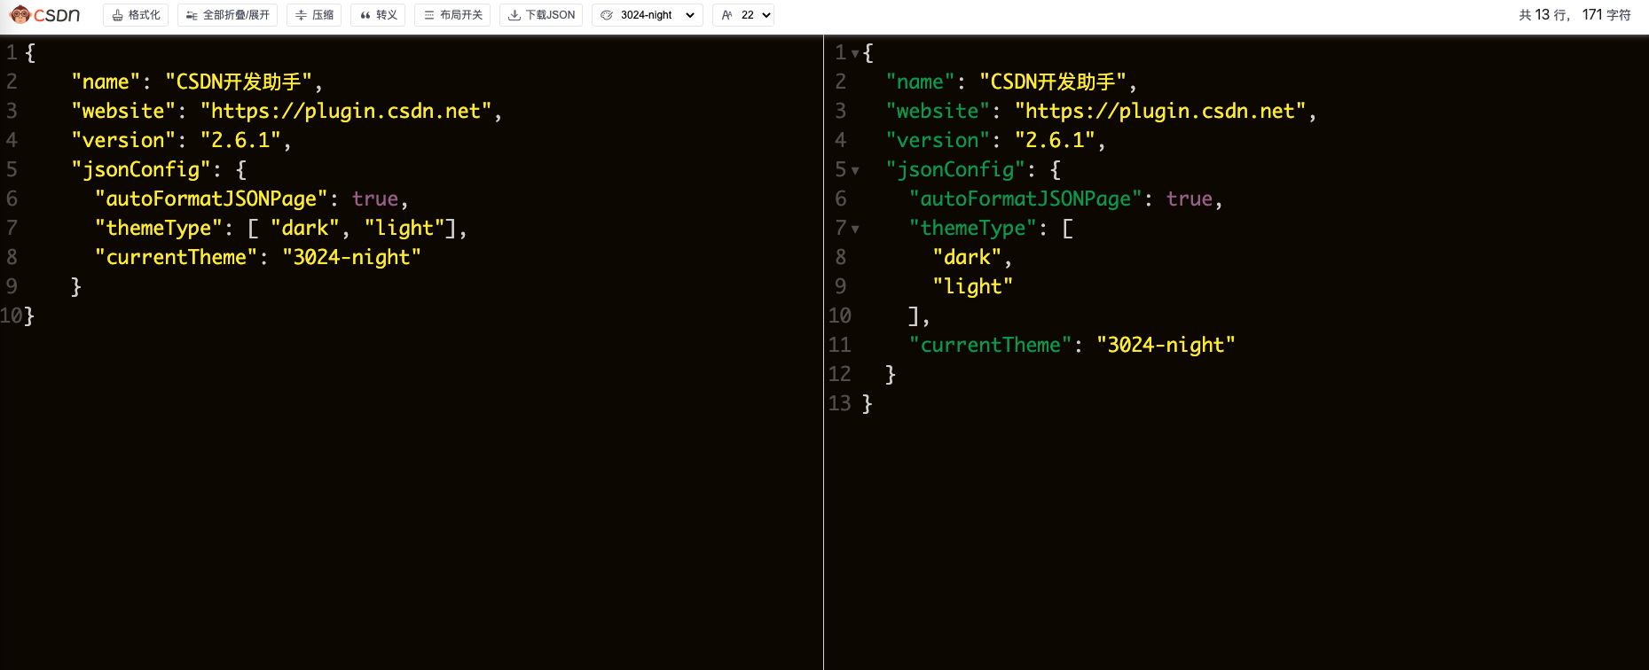Click "autoFormatJSONPage" key in left editor
The height and width of the screenshot is (670, 1649).
(x=211, y=199)
